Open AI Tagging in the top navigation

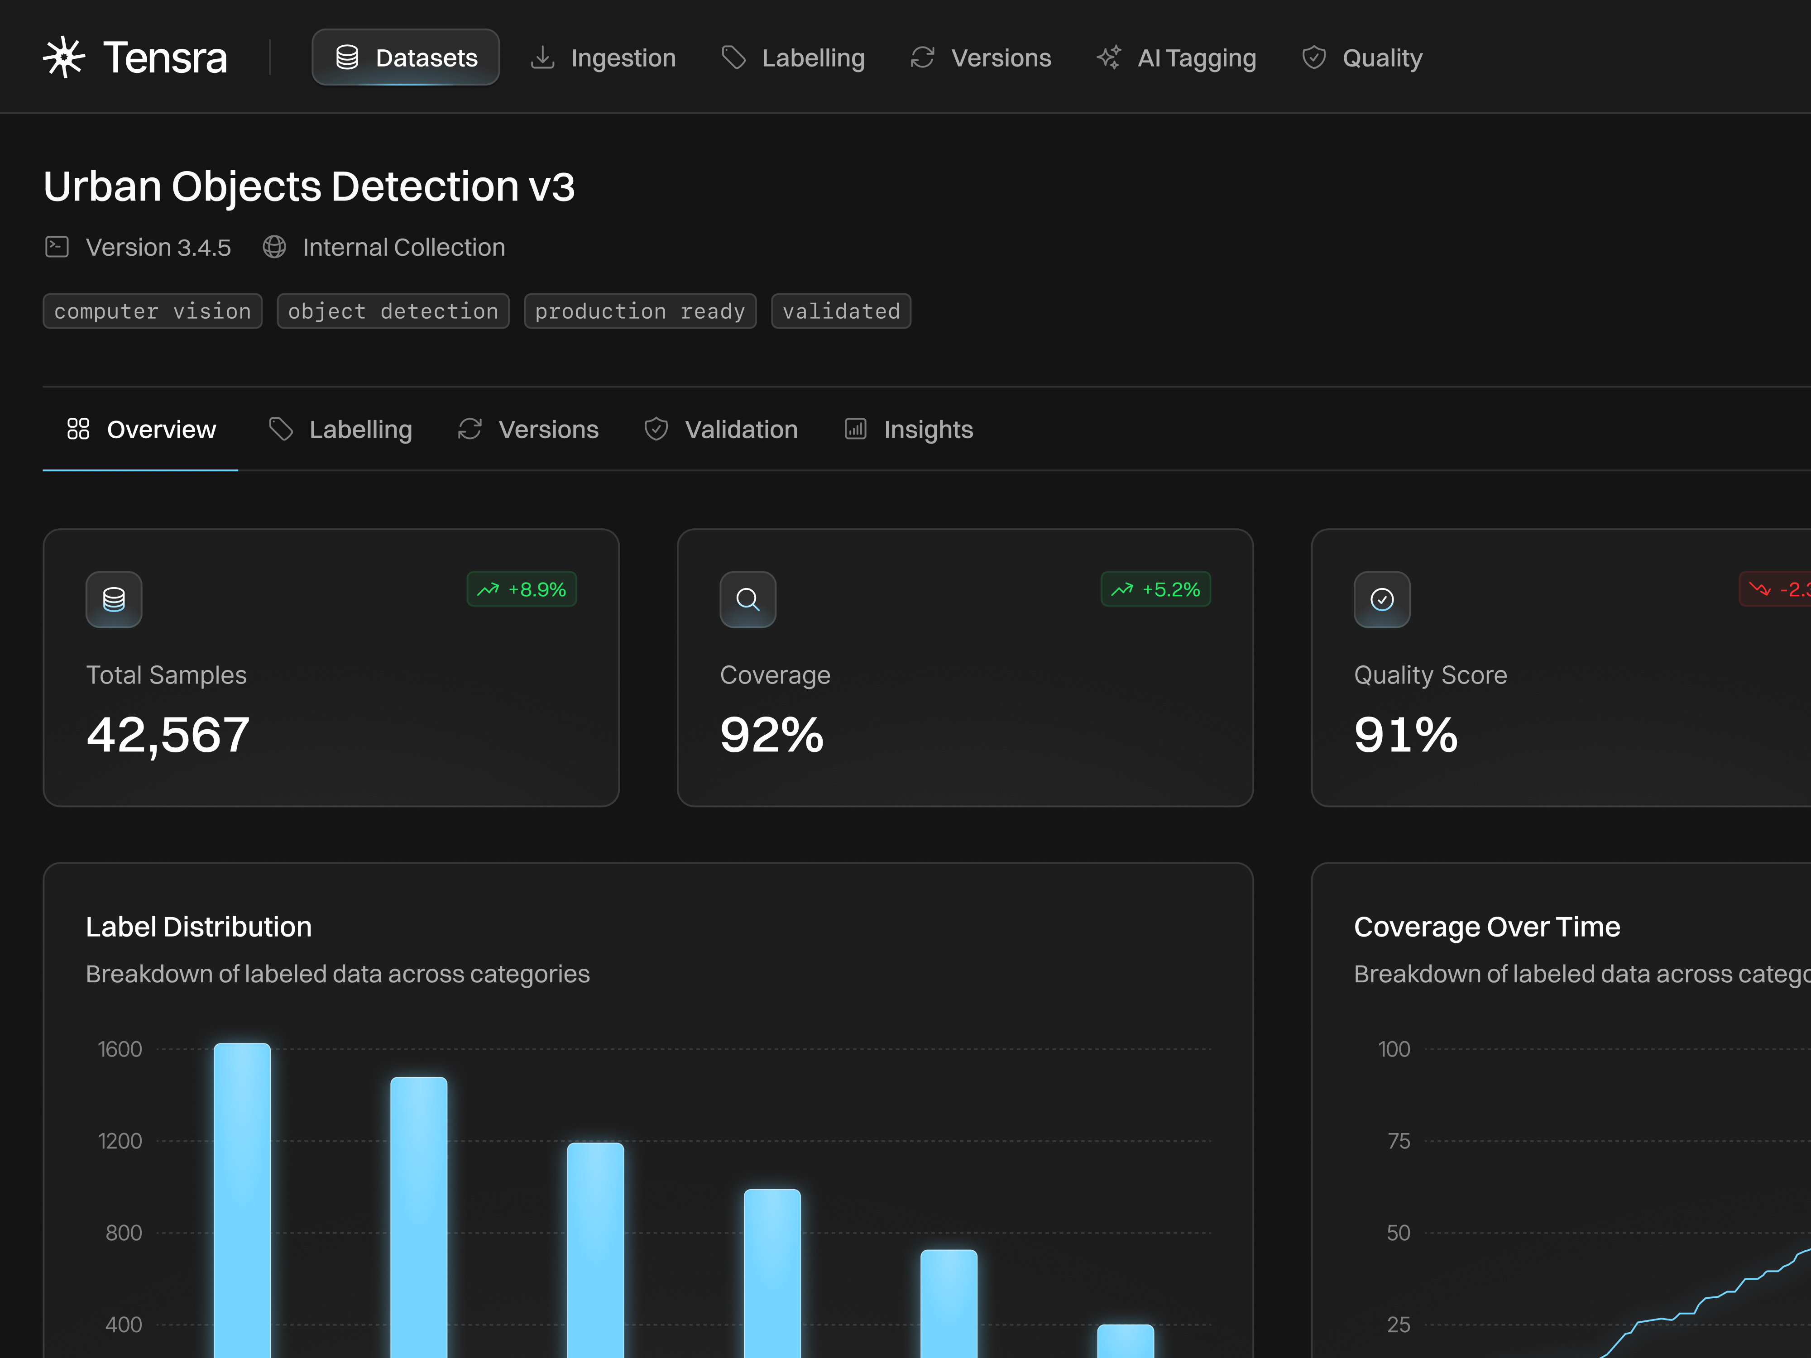coord(1177,57)
